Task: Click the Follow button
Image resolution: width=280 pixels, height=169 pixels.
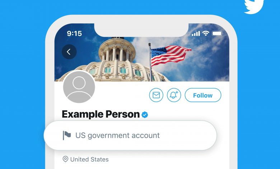Action: point(203,95)
